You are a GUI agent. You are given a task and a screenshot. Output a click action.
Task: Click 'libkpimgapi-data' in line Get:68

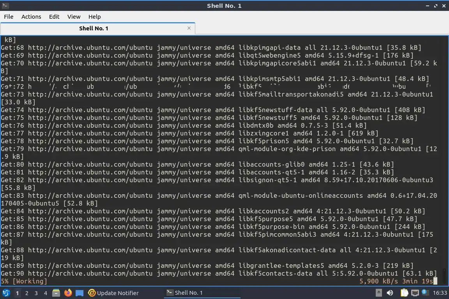pyautogui.click(x=269, y=47)
